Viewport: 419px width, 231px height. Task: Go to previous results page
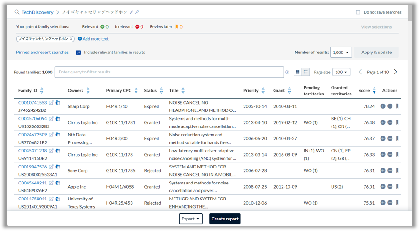(x=360, y=72)
